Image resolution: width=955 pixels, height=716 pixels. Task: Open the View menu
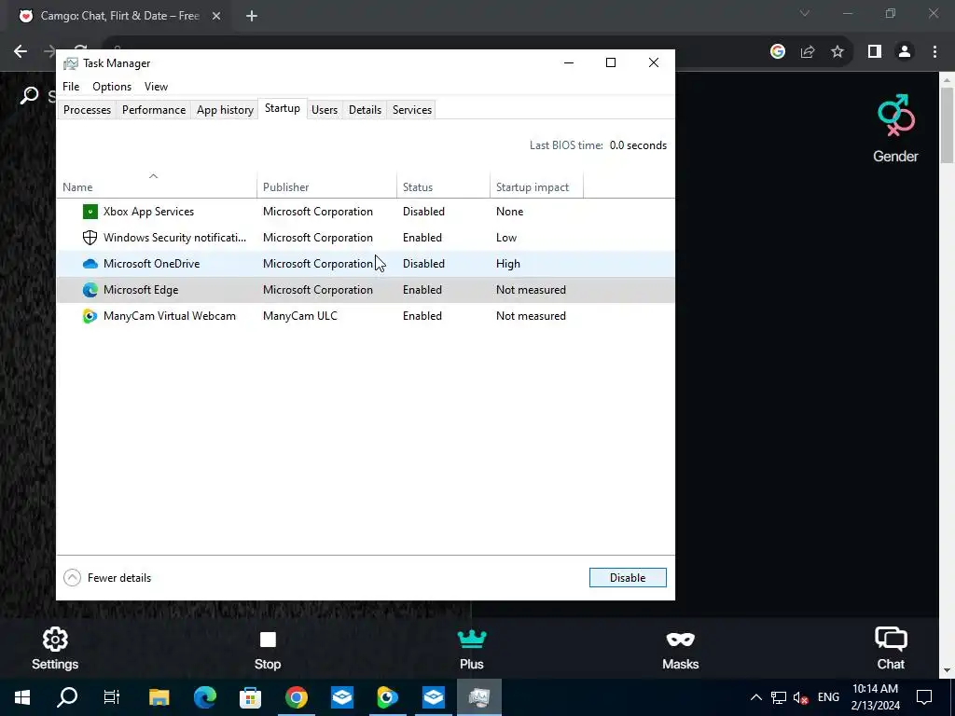coord(156,87)
